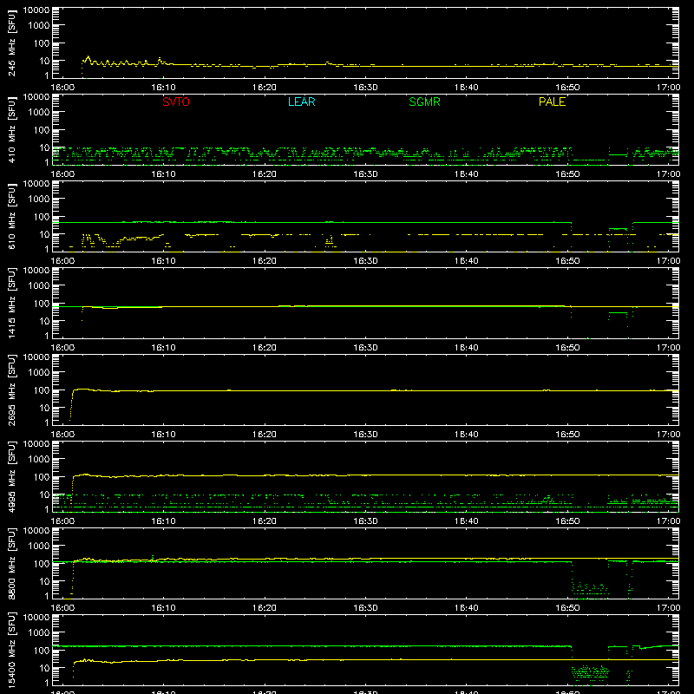The image size is (694, 694).
Task: Click 16:50 time label below 410 MHz panel
Action: 567,174
